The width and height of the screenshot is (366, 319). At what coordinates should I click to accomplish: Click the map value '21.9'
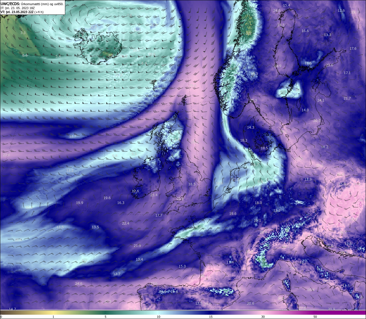click(x=137, y=246)
